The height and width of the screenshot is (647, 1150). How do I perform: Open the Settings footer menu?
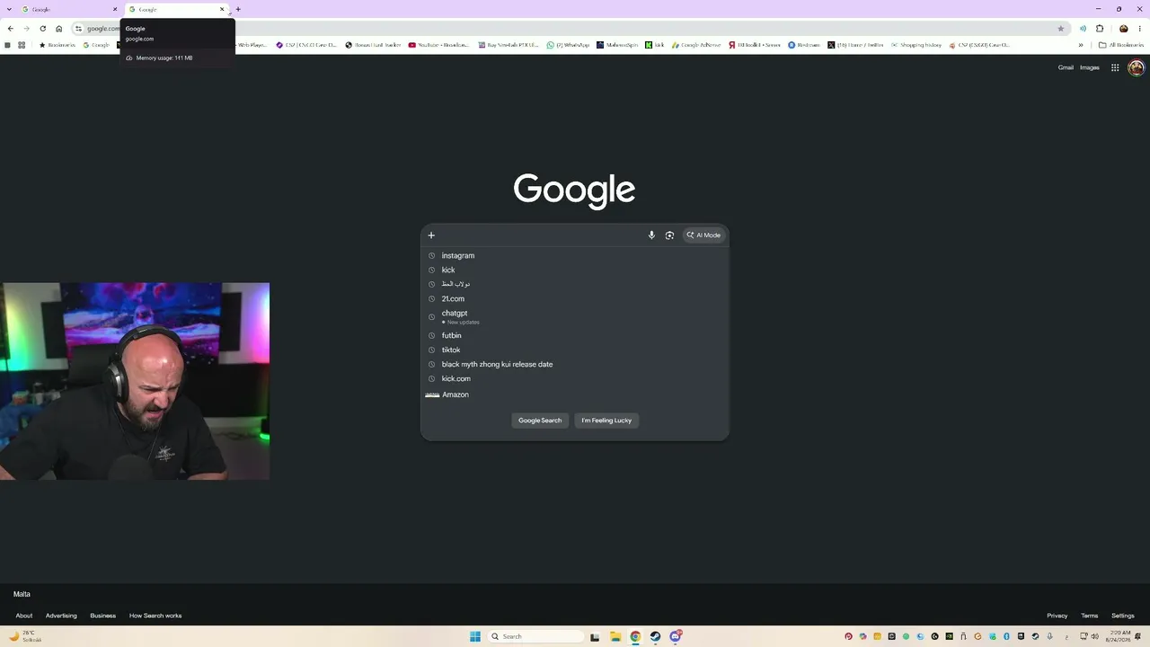(x=1123, y=616)
